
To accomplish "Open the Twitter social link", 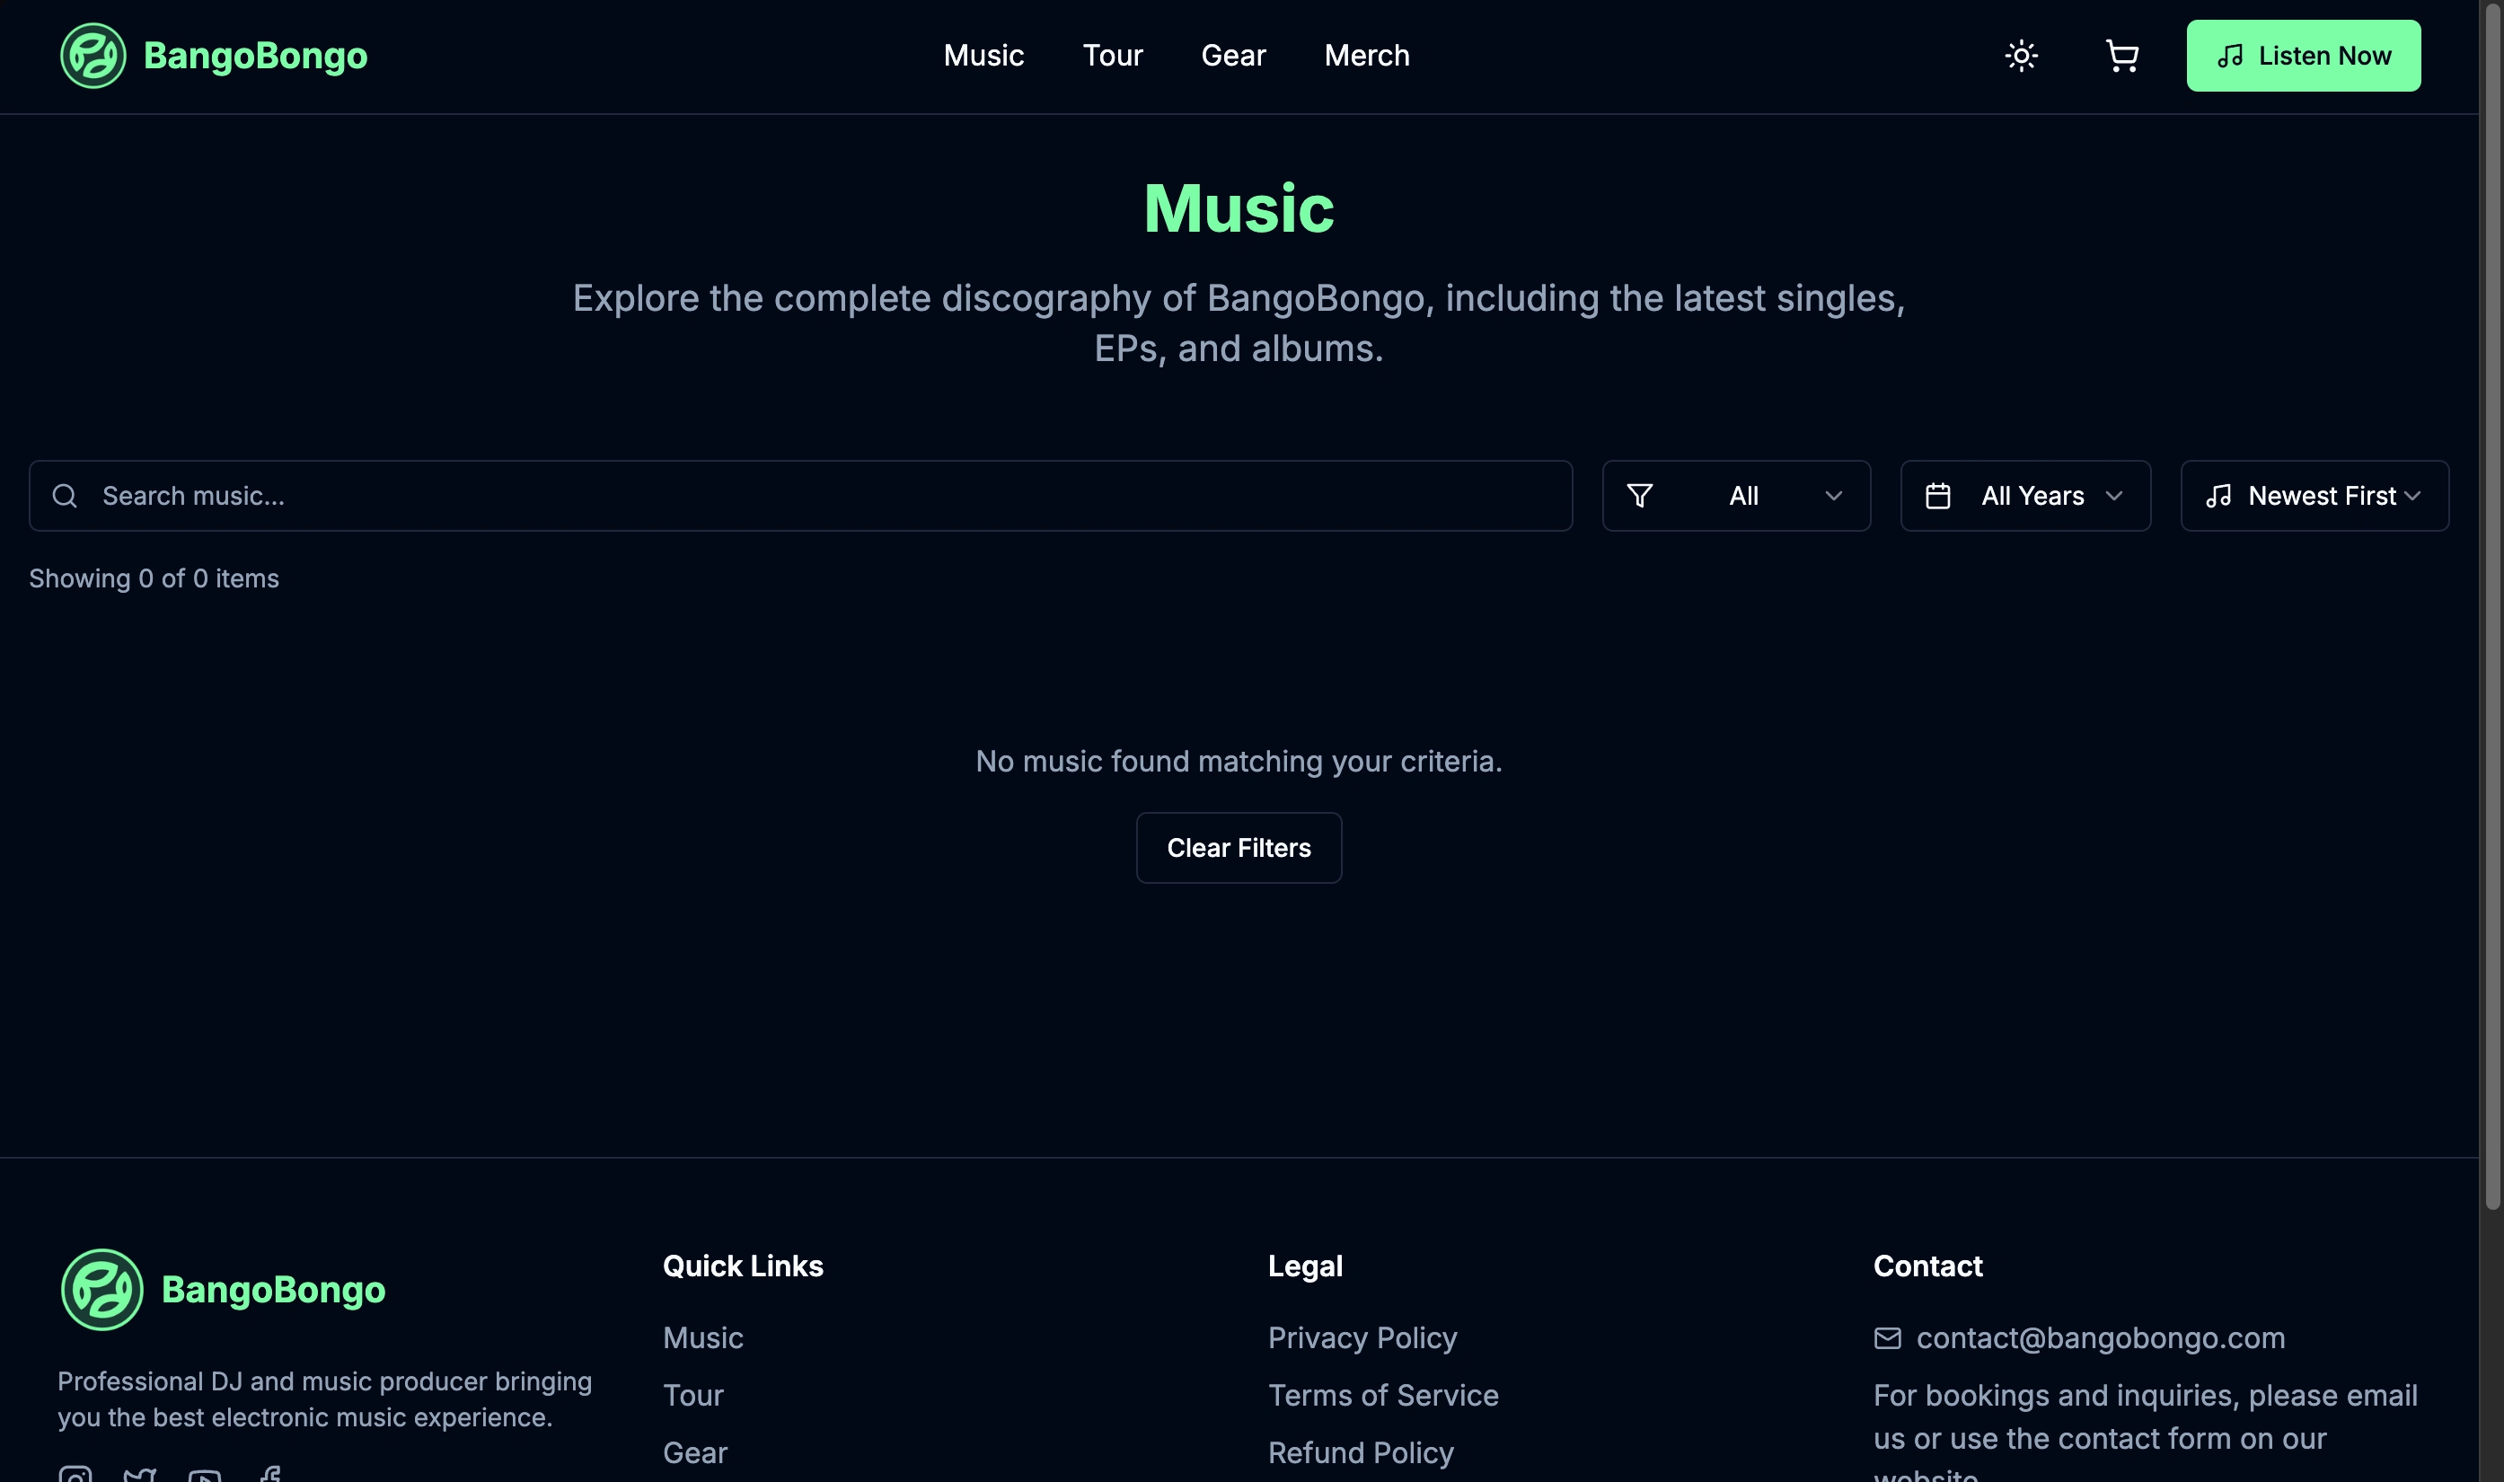I will (x=140, y=1474).
